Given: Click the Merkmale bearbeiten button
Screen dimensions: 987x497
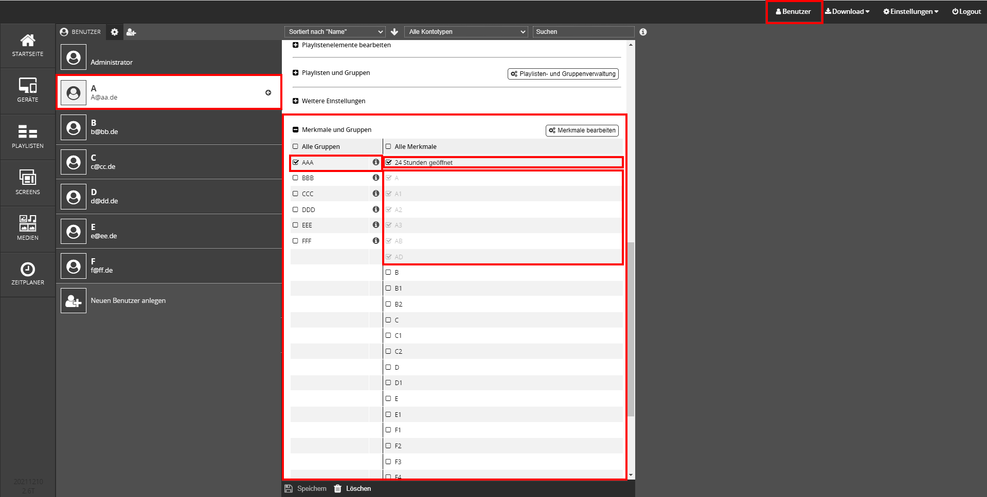Looking at the screenshot, I should [582, 130].
